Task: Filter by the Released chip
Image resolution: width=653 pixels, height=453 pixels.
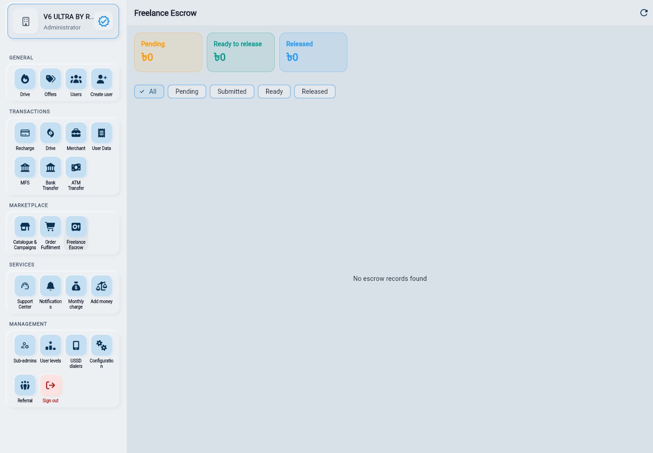Action: pos(315,92)
